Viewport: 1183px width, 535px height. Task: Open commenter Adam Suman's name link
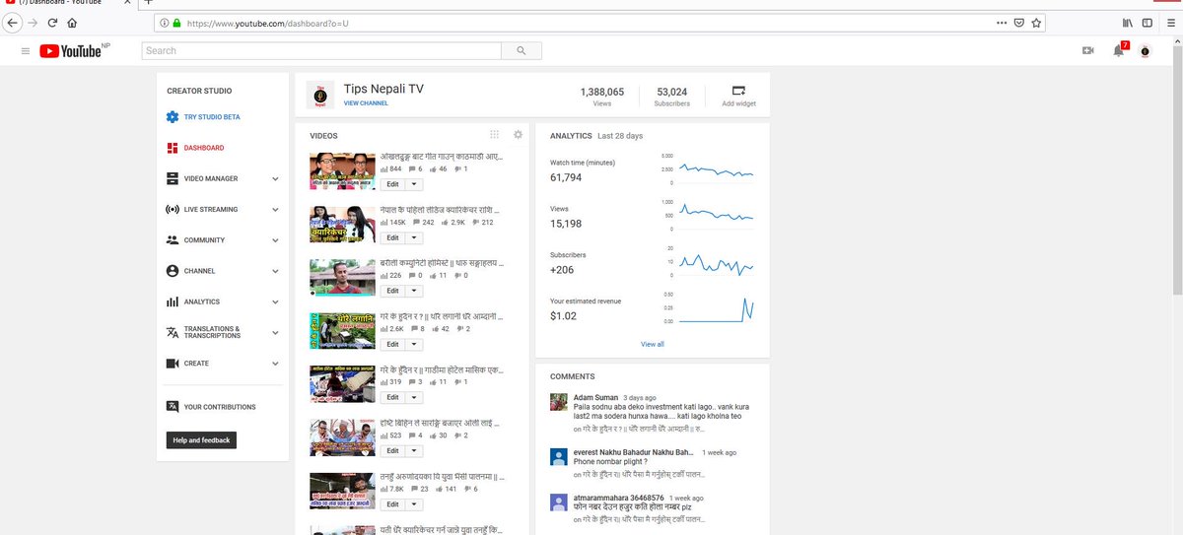tap(595, 398)
